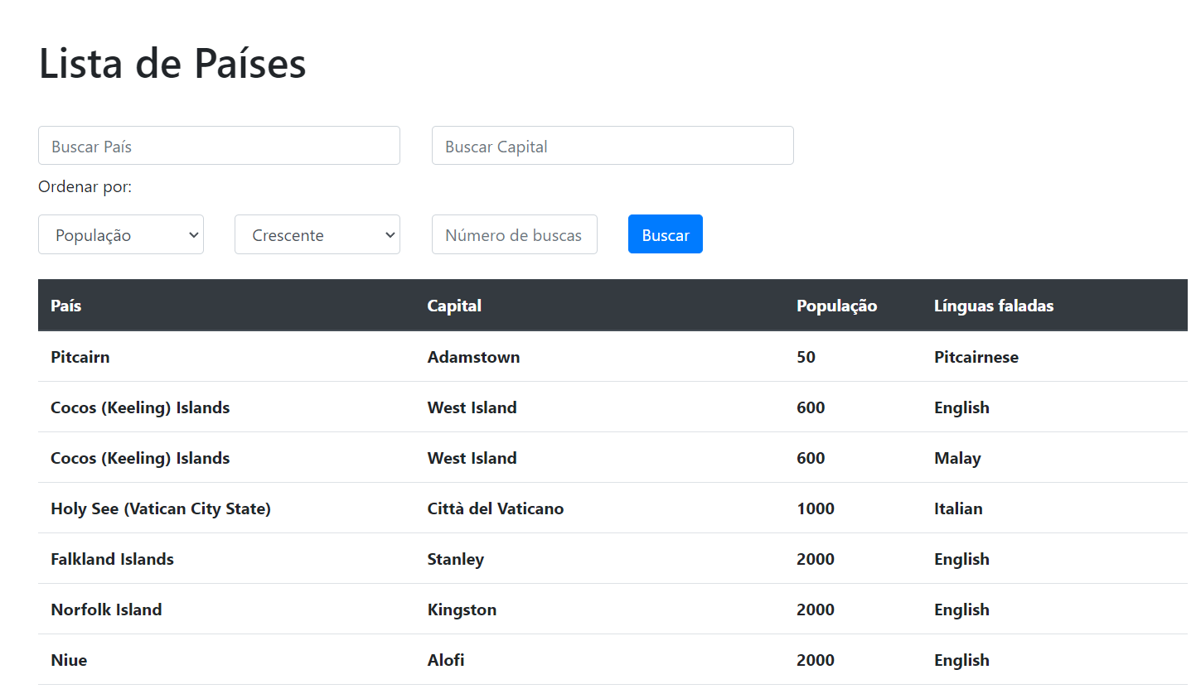This screenshot has height=689, width=1196.
Task: Click the Lista de Países heading
Action: [172, 63]
